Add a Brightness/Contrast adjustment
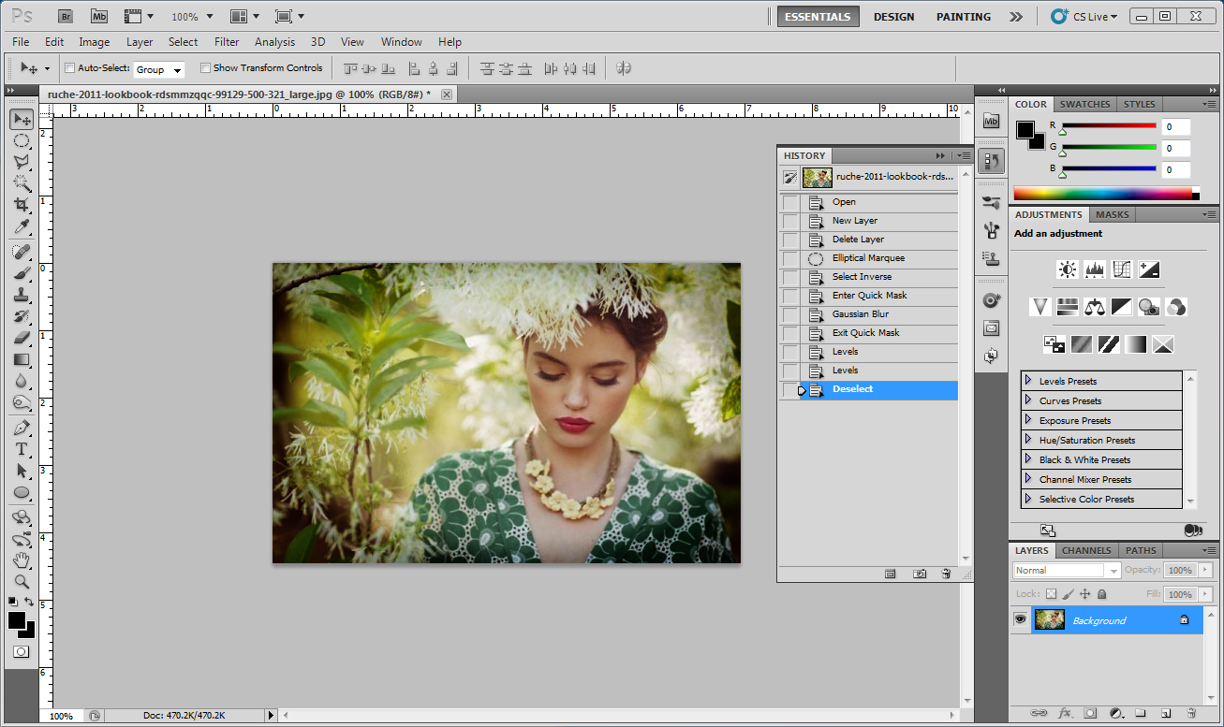Screen dimensions: 1224x727 click(x=1068, y=270)
